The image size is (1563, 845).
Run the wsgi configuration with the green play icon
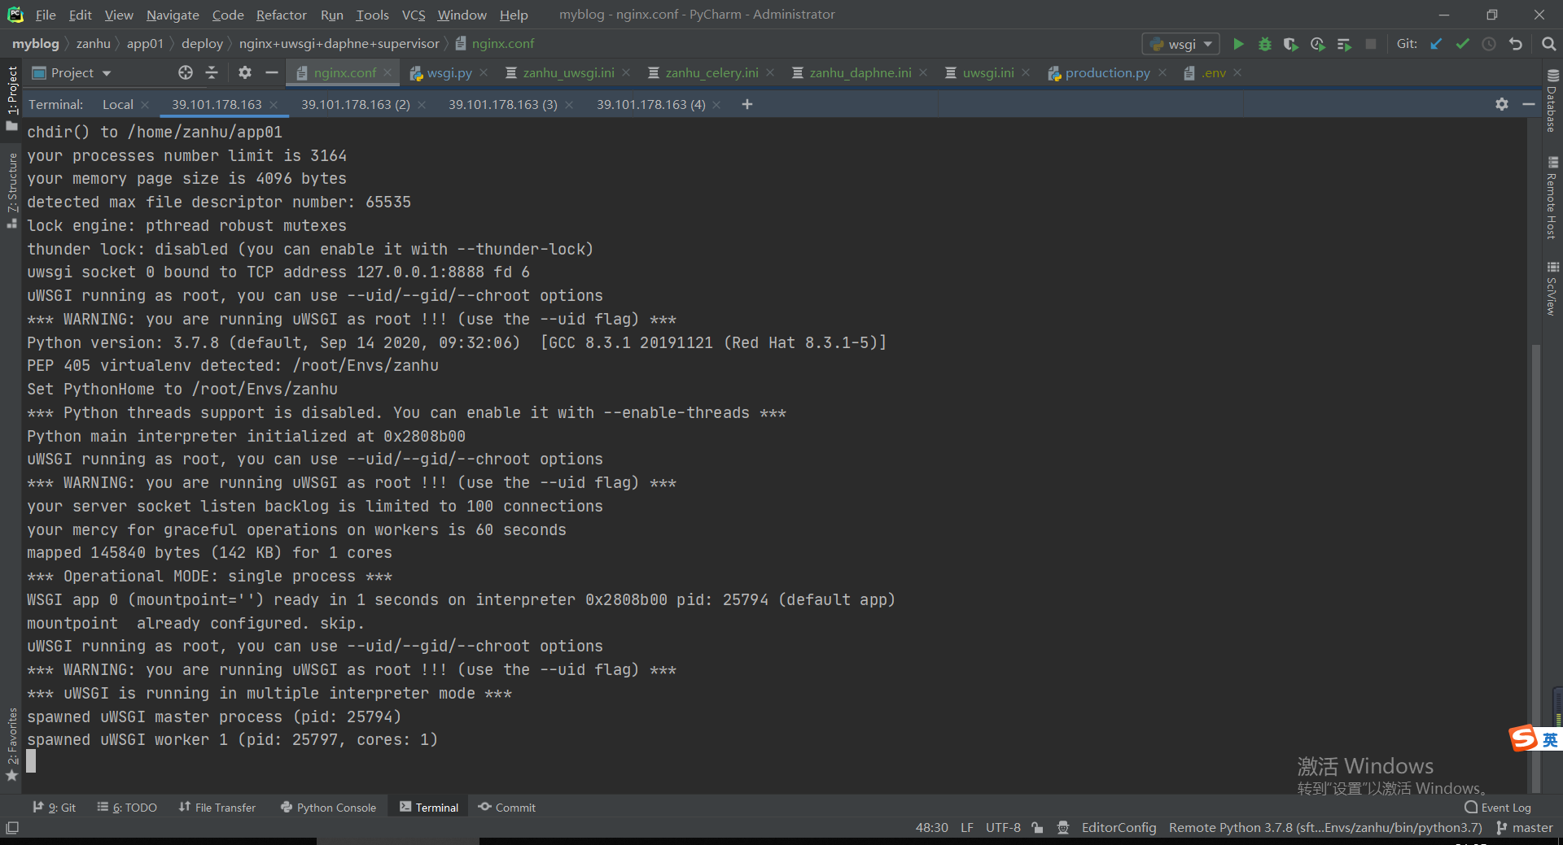click(1238, 44)
